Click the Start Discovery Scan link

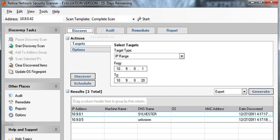click(30, 46)
